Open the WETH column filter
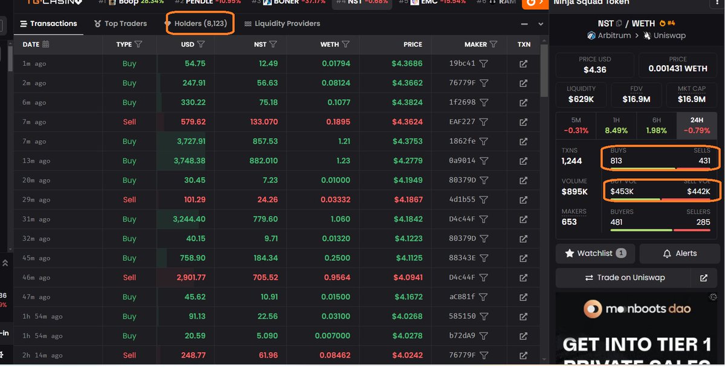Viewport: 725px width, 389px height. pyautogui.click(x=346, y=45)
